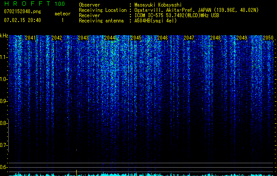Click the 1.0 frequency axis label
The height and width of the screenshot is (176, 277).
coord(4,79)
